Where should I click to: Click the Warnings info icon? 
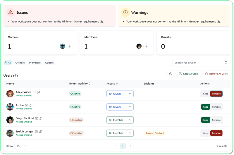coord(125,12)
